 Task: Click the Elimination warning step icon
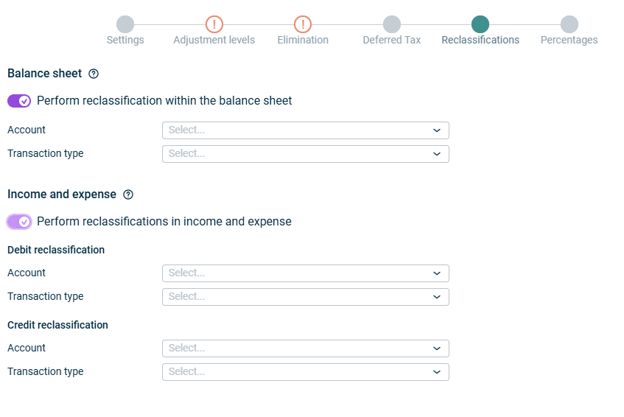point(303,24)
